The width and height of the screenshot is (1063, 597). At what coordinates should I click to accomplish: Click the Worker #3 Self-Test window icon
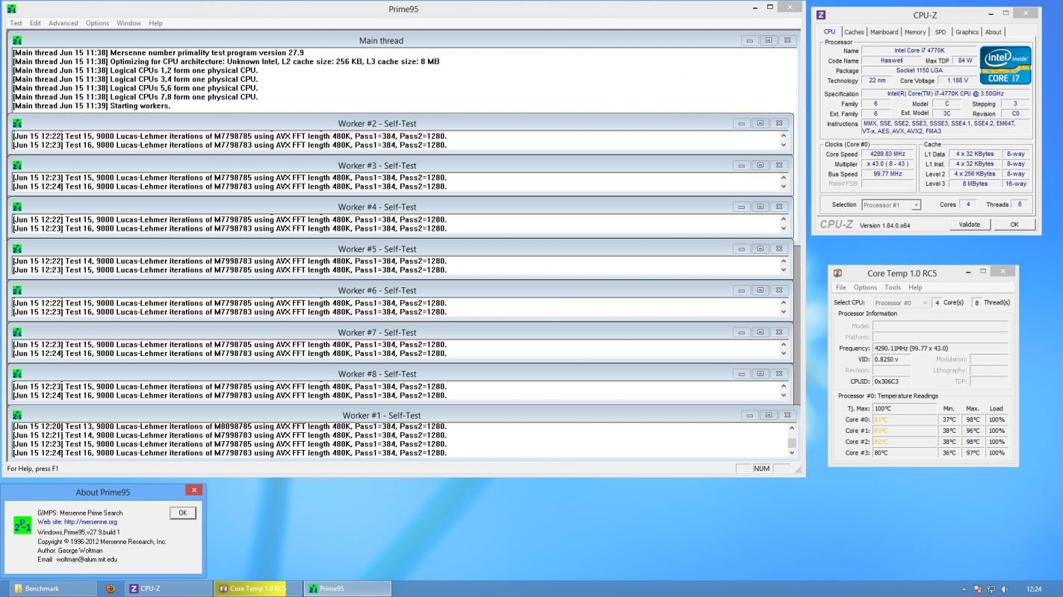pyautogui.click(x=17, y=165)
